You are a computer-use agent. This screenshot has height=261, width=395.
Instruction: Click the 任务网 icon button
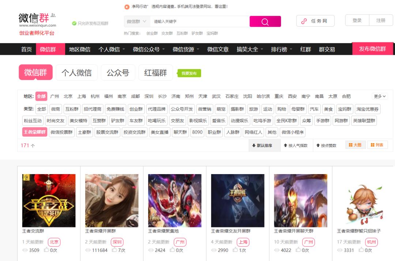[x=315, y=21]
